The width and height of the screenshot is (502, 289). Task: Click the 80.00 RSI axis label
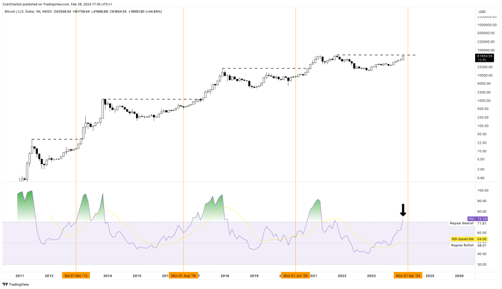point(483,211)
